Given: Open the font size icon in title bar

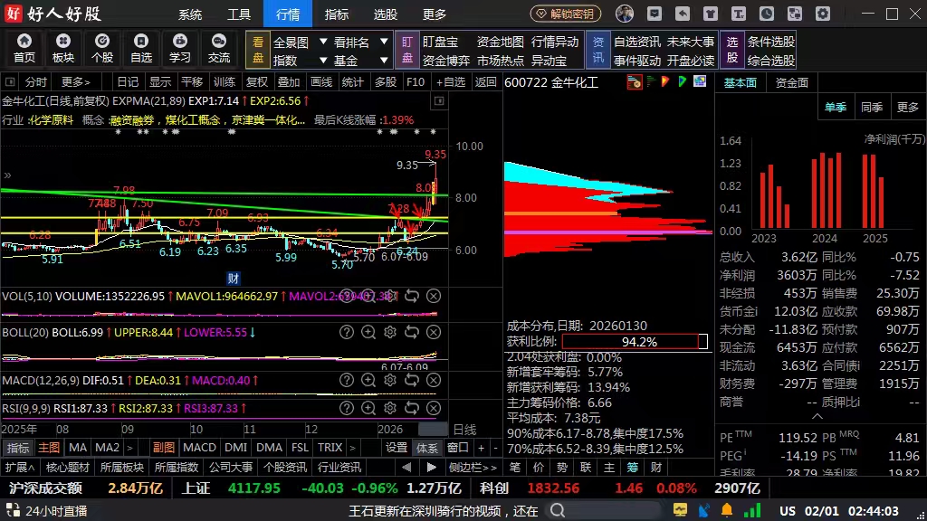Looking at the screenshot, I should click(x=739, y=14).
